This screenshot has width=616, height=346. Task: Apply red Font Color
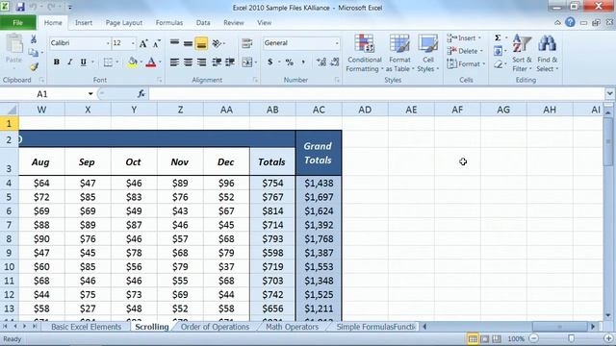151,62
